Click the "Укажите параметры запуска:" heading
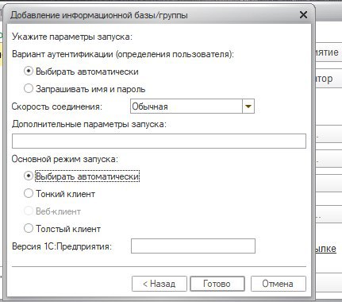This screenshot has height=302, width=342. [72, 37]
